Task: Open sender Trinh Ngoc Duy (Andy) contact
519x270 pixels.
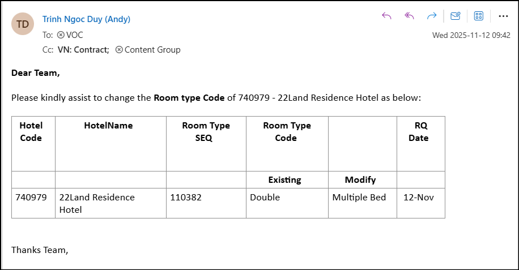Action: (86, 19)
